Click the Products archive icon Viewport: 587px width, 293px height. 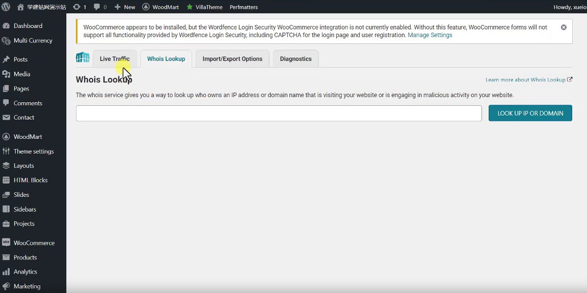6,257
